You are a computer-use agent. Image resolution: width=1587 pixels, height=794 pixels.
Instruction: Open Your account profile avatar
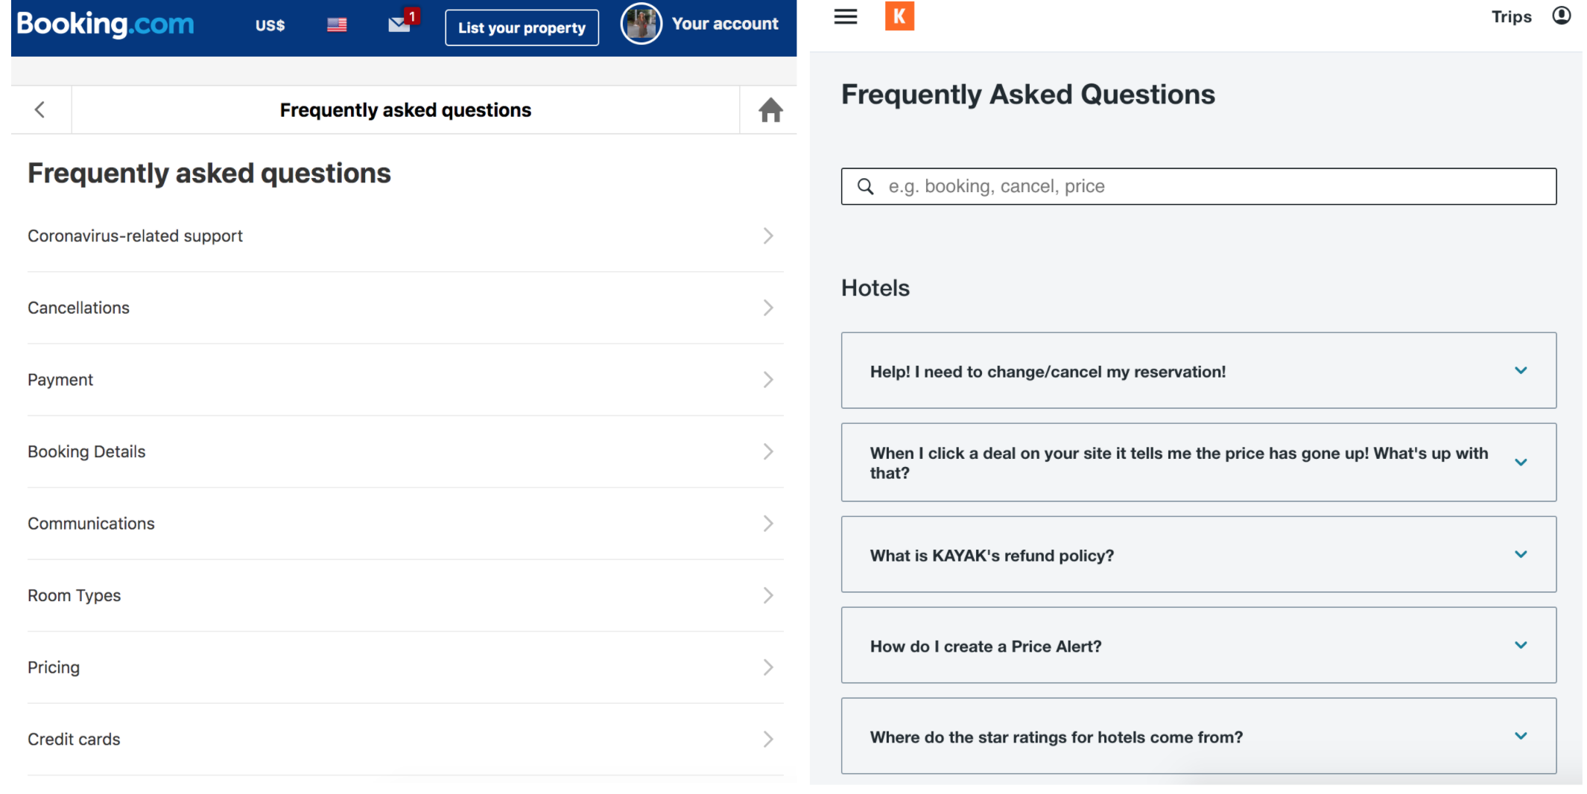point(641,24)
